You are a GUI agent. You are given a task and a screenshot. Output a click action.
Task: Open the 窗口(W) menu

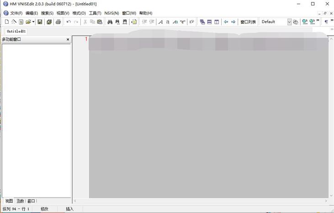(x=129, y=13)
